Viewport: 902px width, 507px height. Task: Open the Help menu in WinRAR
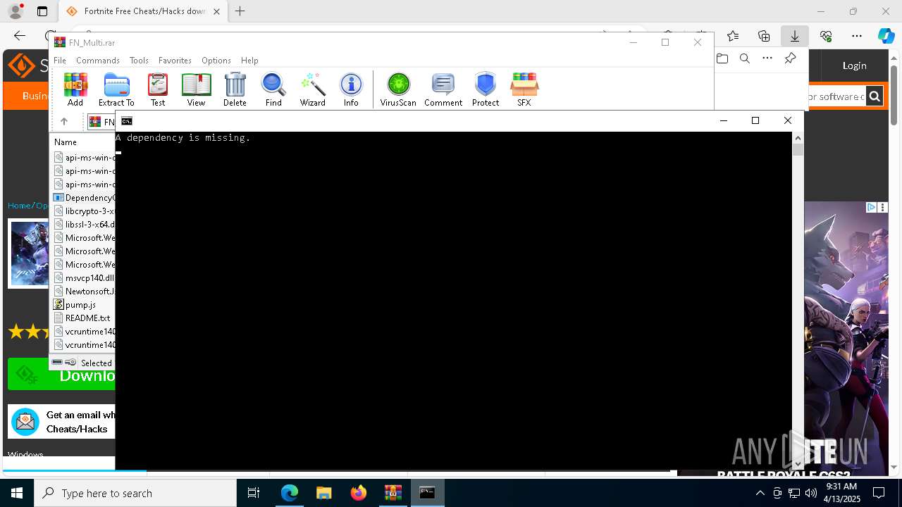pos(249,61)
